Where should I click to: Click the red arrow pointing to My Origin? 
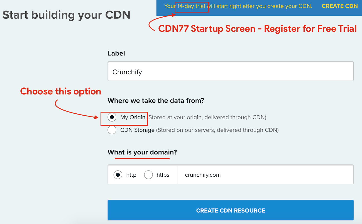(76, 110)
